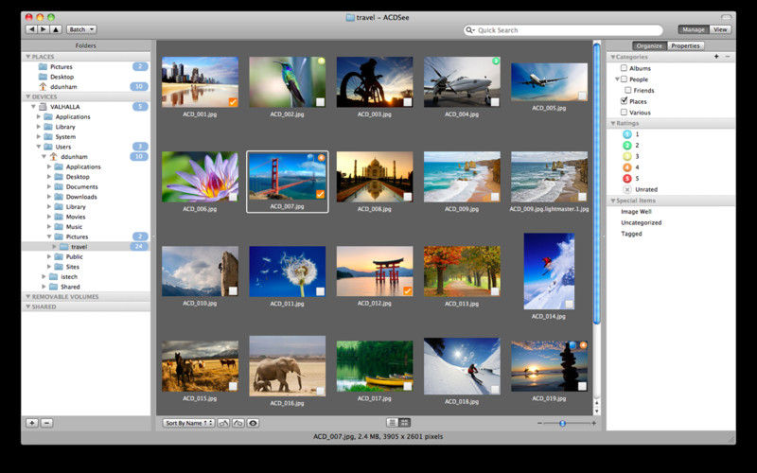Tag ACD_002.jpg with its checkbox

(x=320, y=102)
